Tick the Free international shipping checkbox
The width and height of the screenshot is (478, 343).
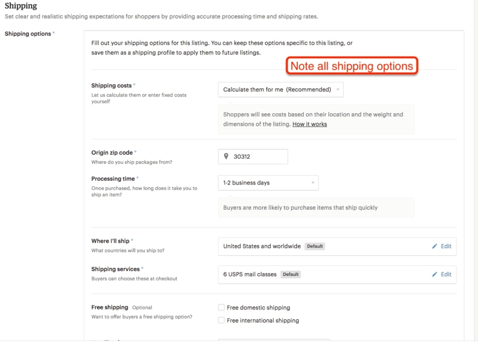coord(221,320)
